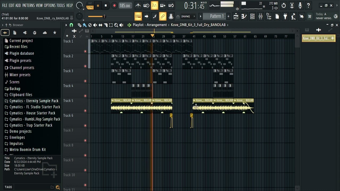Select the Draw pencil tool in Playlist

pos(79,25)
